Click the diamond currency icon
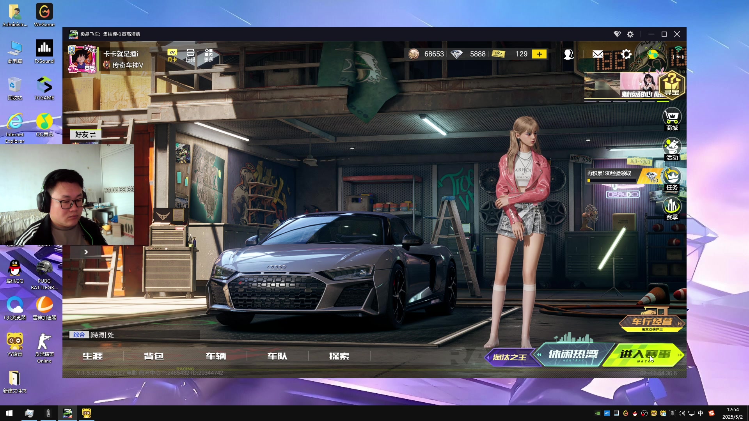 pyautogui.click(x=456, y=54)
